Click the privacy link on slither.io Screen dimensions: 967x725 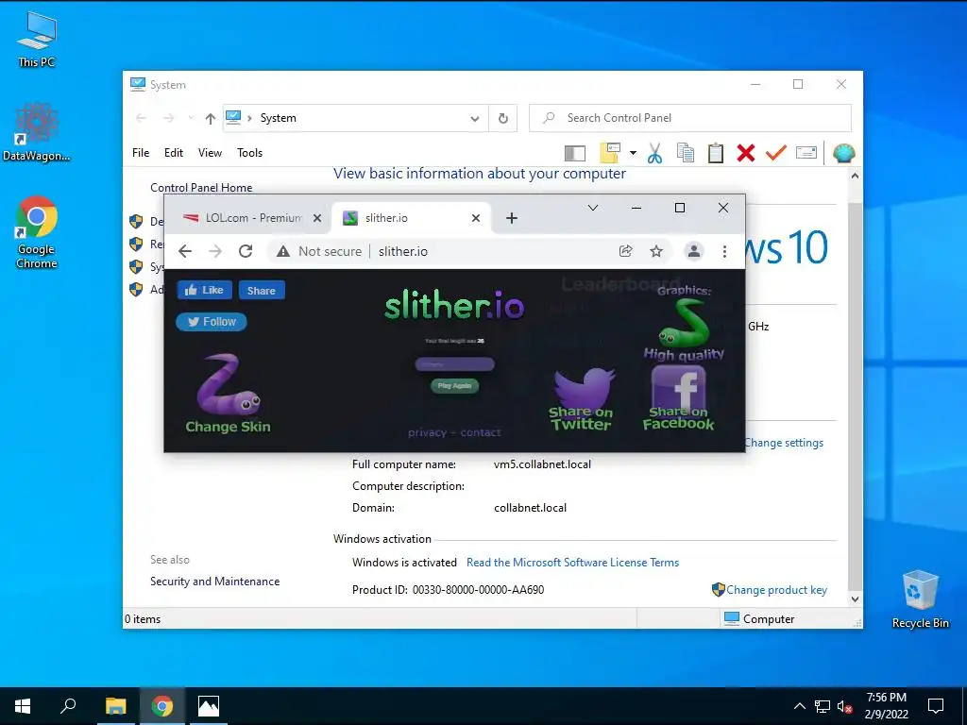pos(427,432)
